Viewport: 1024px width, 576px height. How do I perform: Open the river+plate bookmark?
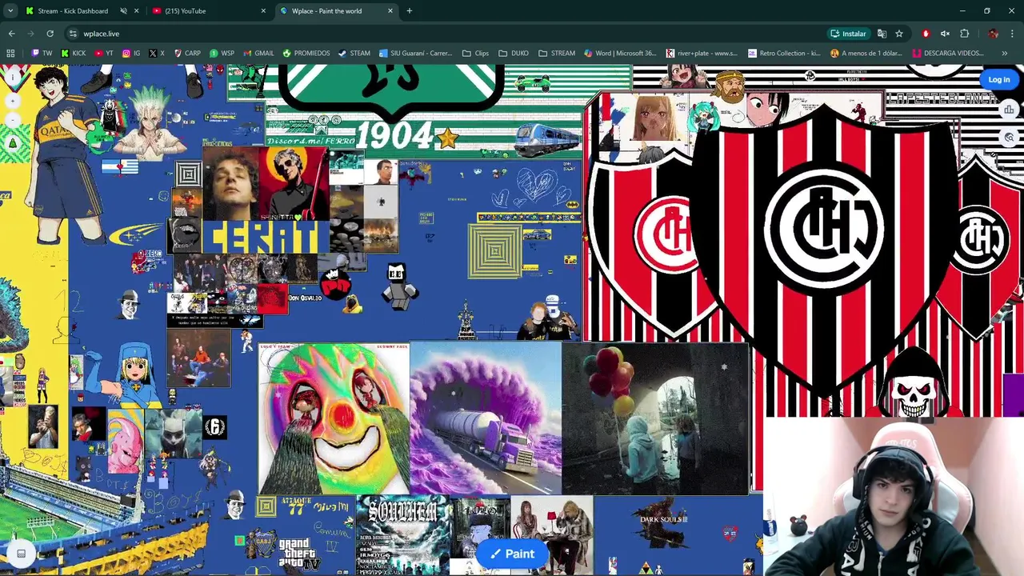tap(702, 54)
